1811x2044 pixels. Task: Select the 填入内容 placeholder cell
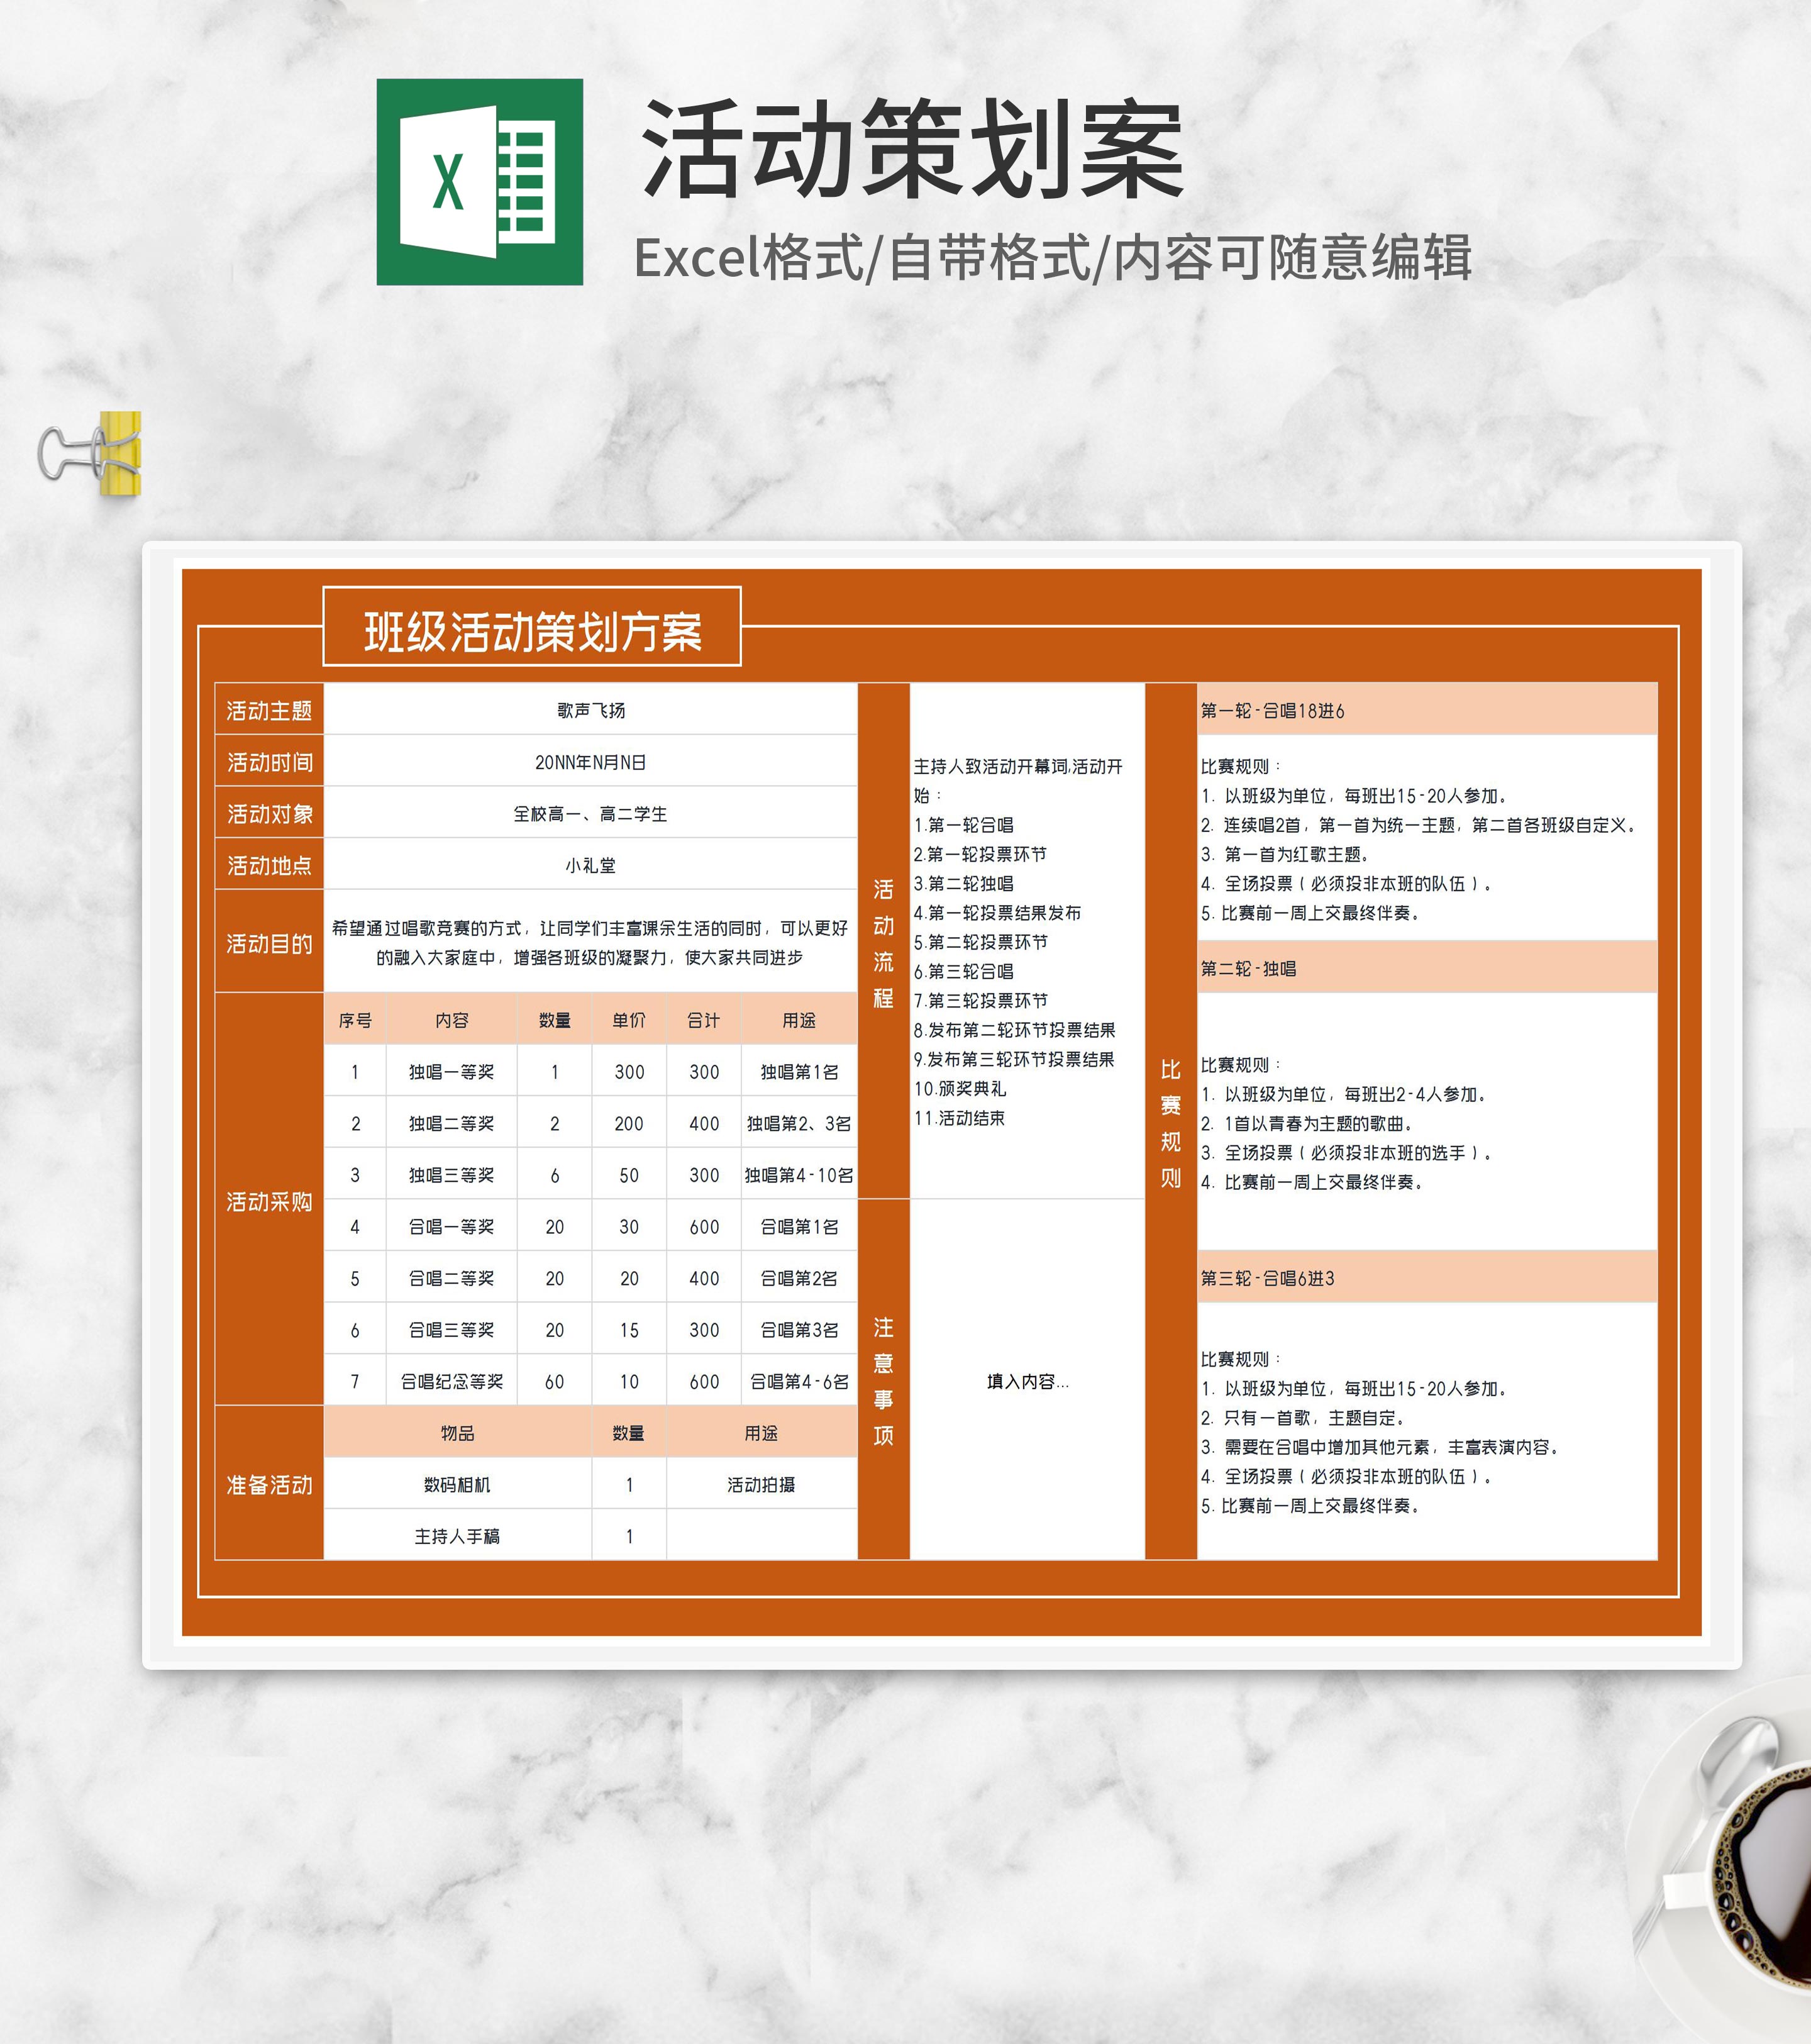pos(1027,1381)
